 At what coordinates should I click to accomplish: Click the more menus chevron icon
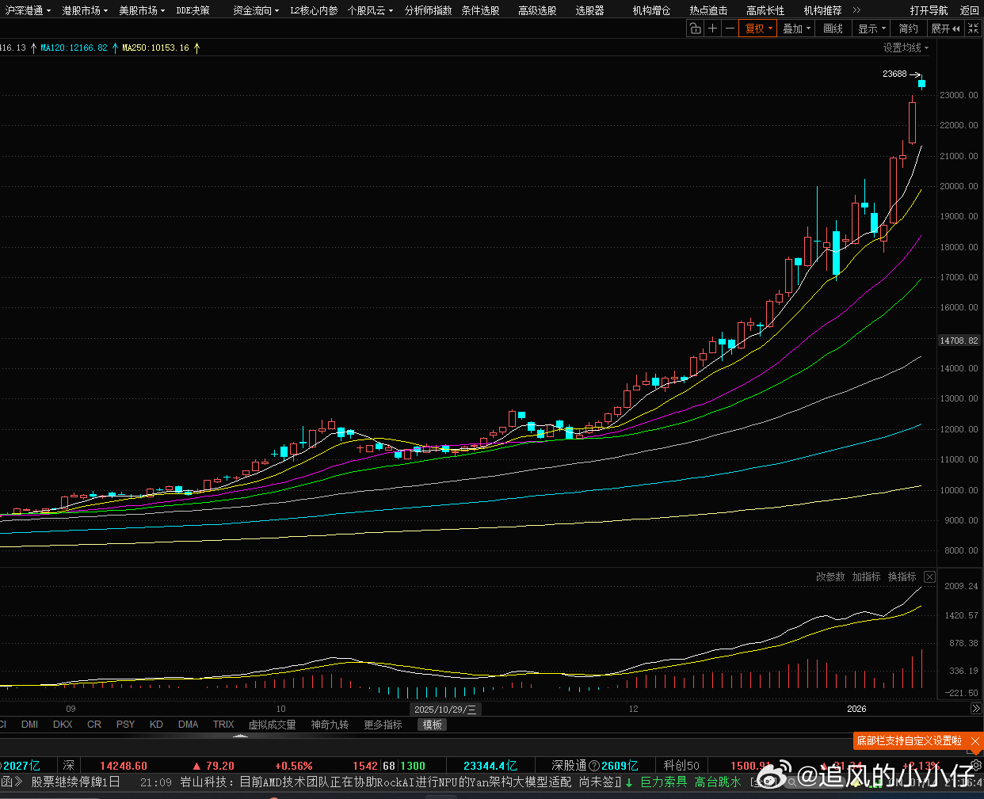tap(856, 10)
